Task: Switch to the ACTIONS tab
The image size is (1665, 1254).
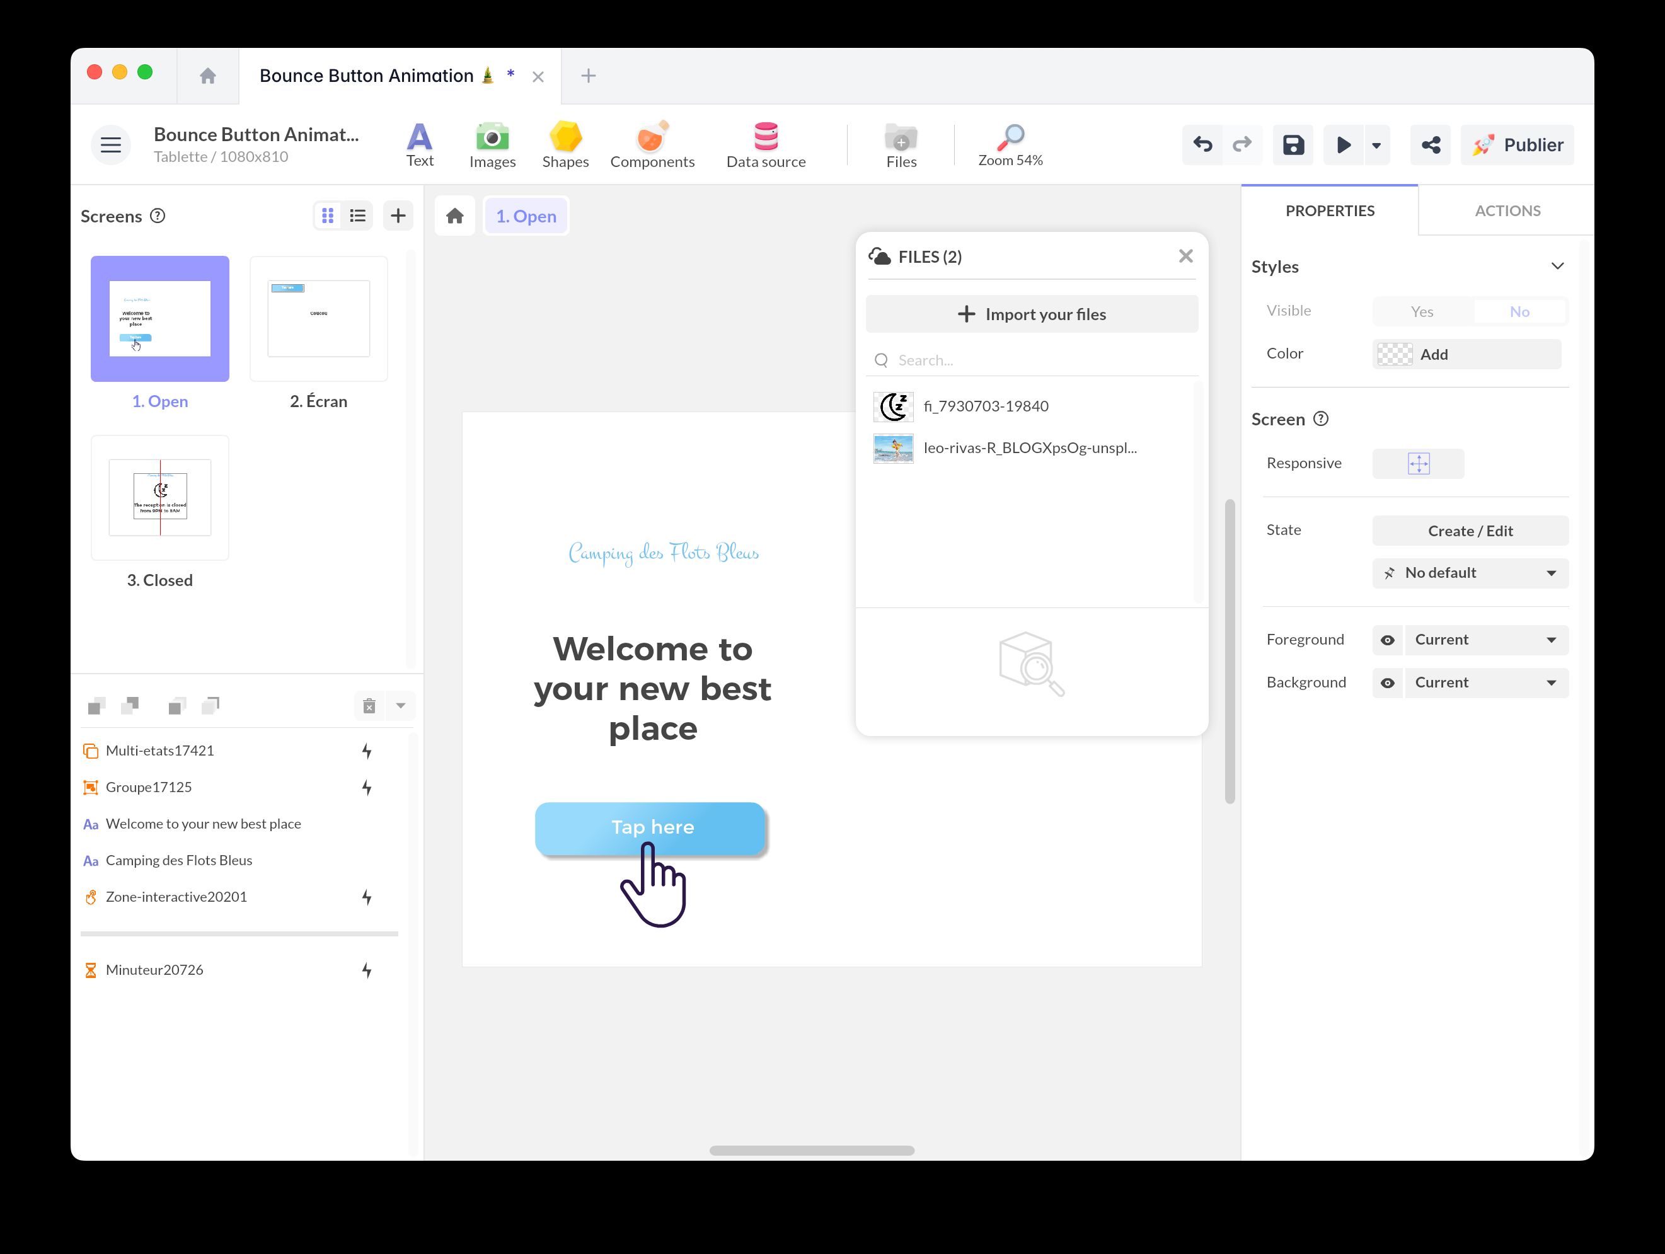Action: [1507, 210]
